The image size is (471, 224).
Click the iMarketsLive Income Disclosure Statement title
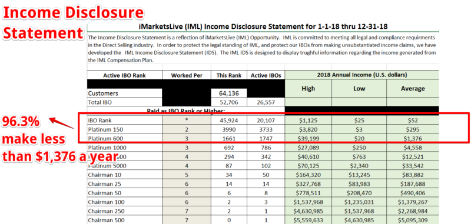[x=263, y=26]
